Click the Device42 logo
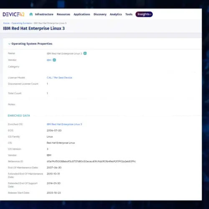Image resolution: width=209 pixels, height=209 pixels. point(13,14)
